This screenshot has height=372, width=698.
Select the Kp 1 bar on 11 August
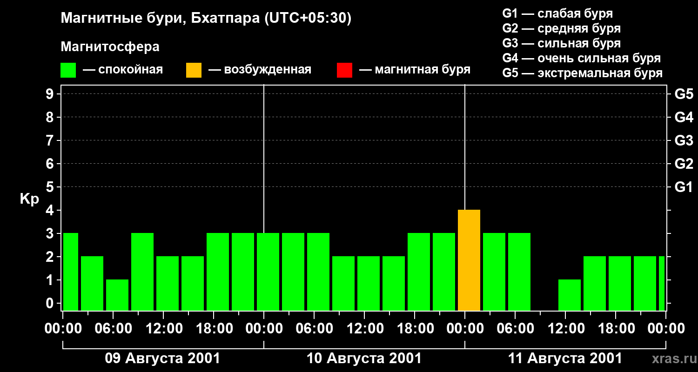click(570, 295)
